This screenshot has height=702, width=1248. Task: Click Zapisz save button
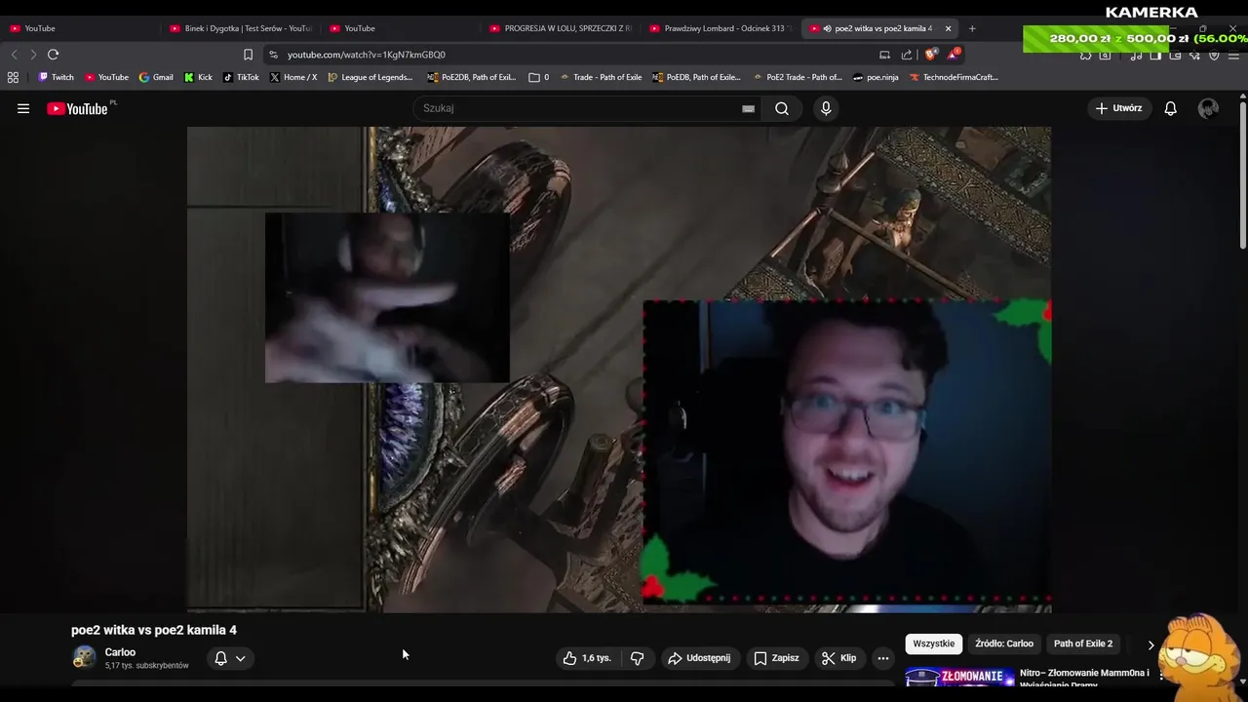click(776, 658)
